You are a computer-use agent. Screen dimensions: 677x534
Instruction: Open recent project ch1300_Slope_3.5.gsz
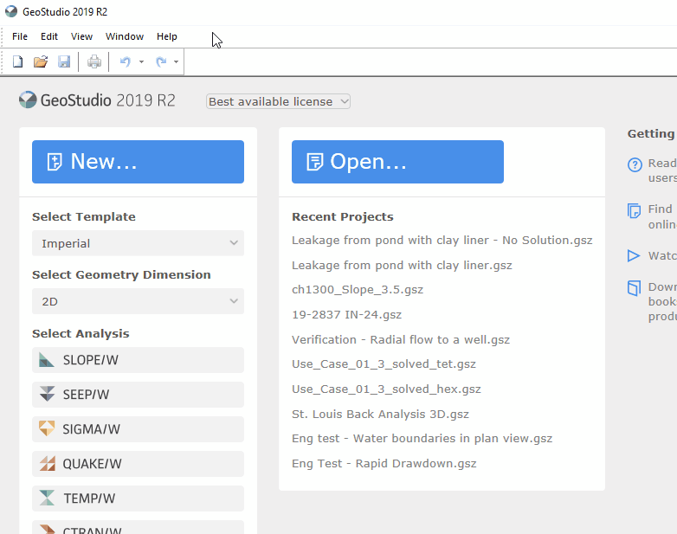[x=358, y=290]
